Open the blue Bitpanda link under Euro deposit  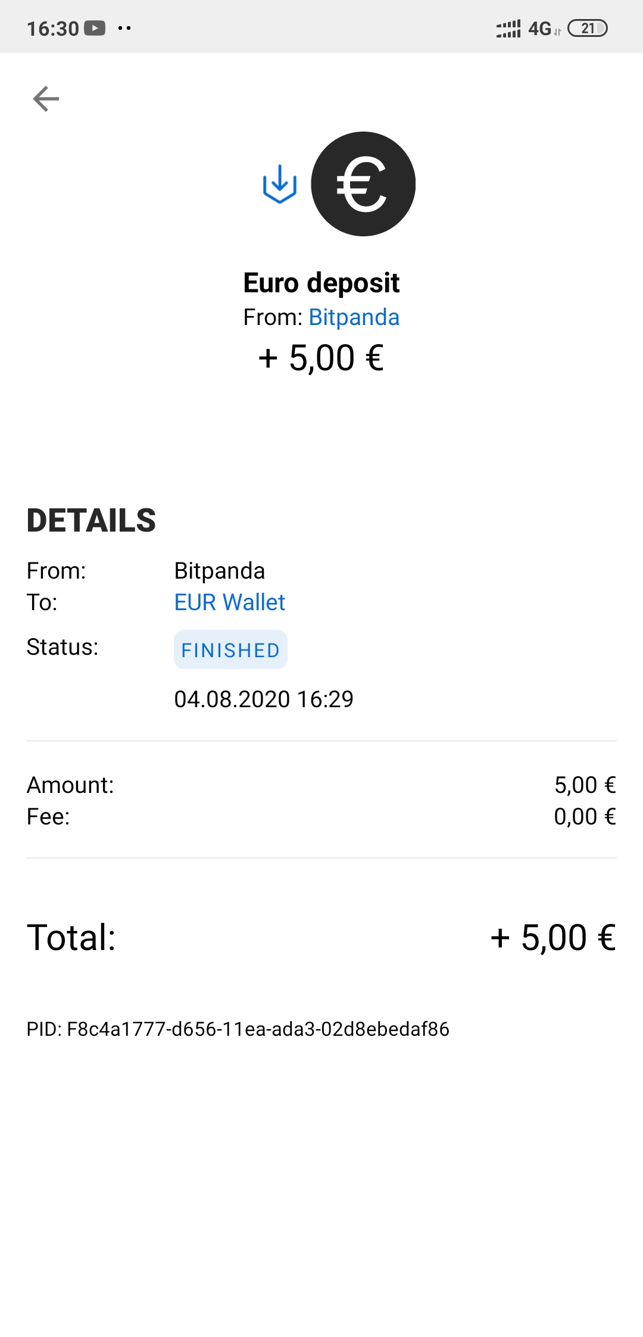(354, 317)
